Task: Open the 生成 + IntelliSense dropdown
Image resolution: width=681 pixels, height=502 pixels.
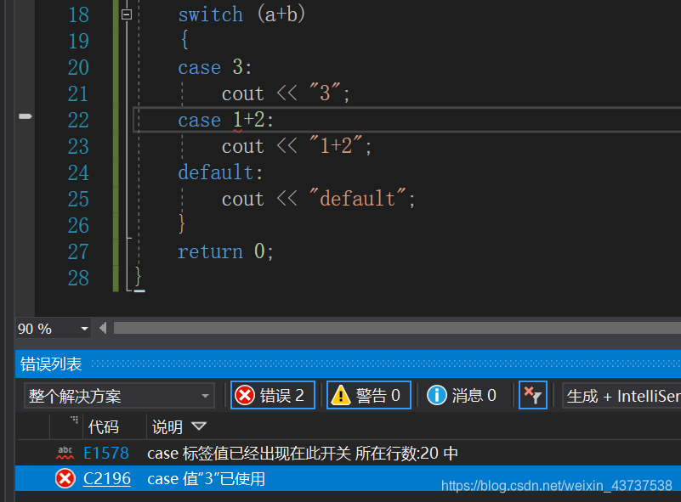Action: coord(621,394)
